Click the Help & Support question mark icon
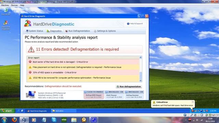Image resolution: width=219 pixels, height=123 pixels. 128,24
